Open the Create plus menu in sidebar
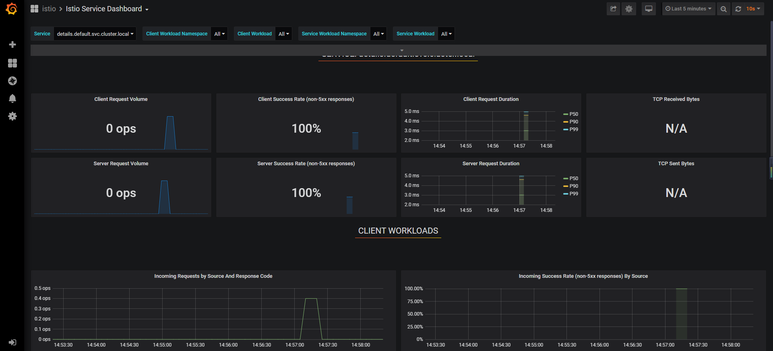Image resolution: width=773 pixels, height=351 pixels. [12, 45]
